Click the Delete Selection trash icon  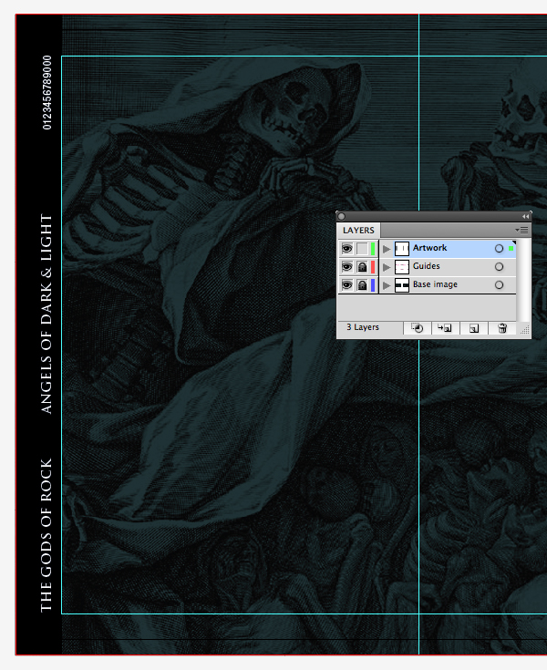[502, 328]
